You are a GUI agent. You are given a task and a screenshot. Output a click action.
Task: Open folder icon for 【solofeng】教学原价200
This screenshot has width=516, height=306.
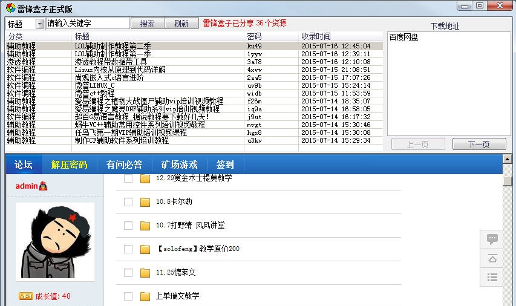pyautogui.click(x=145, y=249)
